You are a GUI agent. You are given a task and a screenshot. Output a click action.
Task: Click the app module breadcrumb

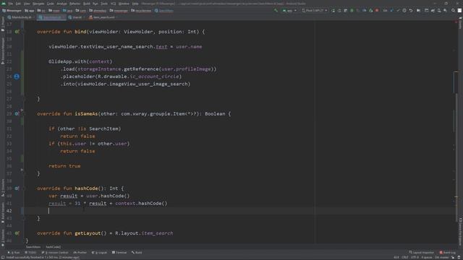coord(30,11)
